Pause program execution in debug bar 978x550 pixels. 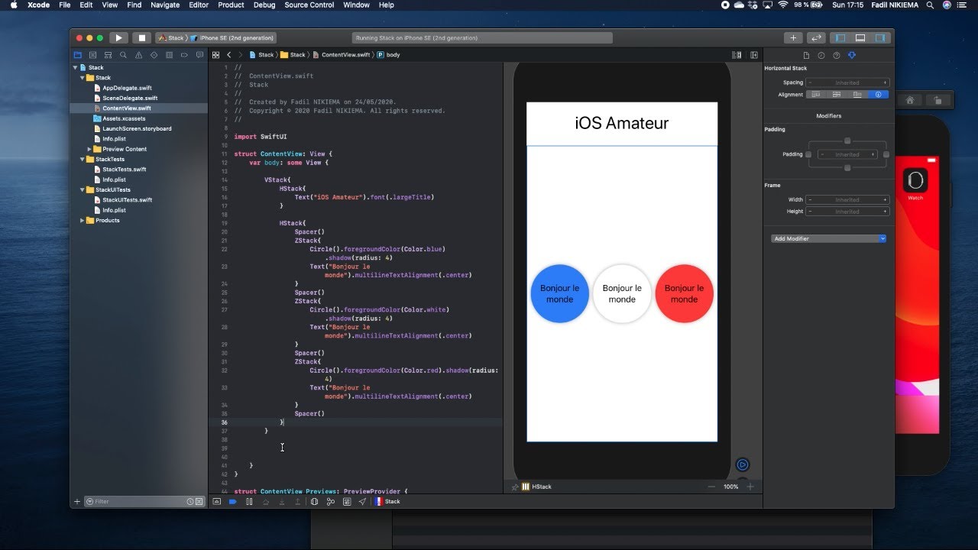click(249, 502)
